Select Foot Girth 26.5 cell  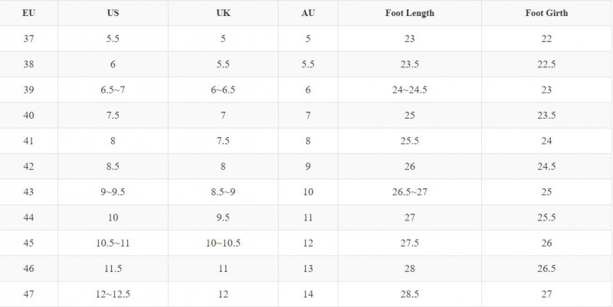(x=547, y=268)
